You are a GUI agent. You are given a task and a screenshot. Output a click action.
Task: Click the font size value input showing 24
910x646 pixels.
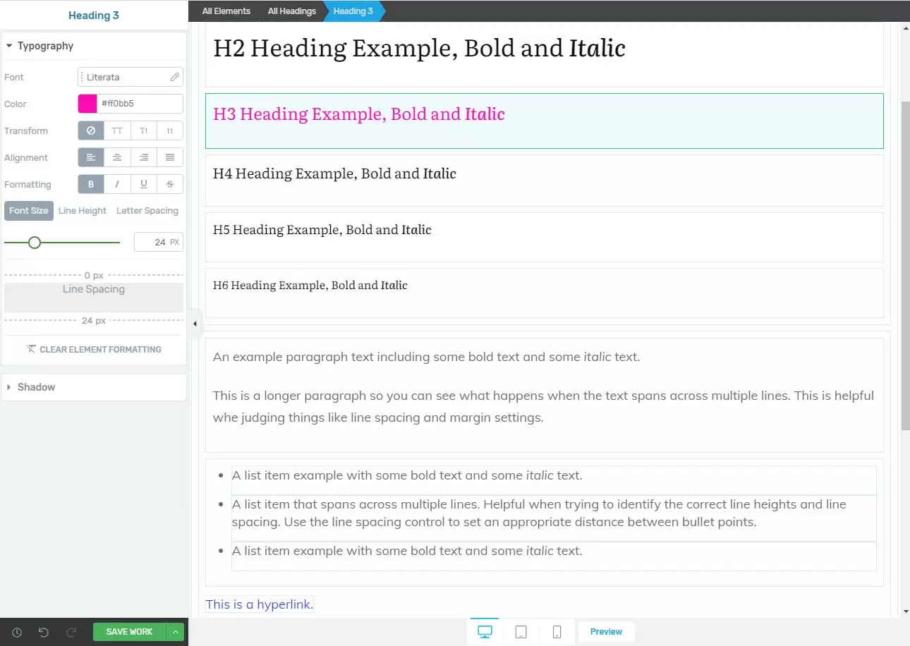click(x=154, y=242)
